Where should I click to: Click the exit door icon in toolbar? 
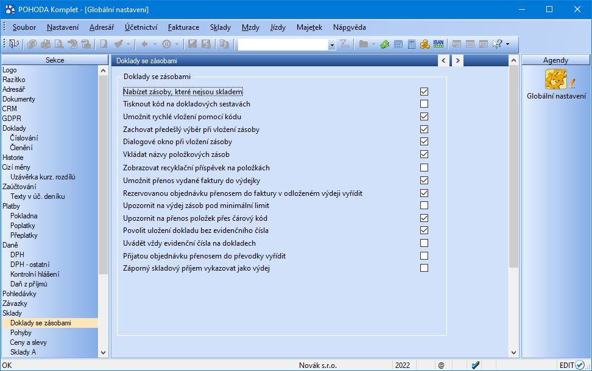click(x=14, y=44)
